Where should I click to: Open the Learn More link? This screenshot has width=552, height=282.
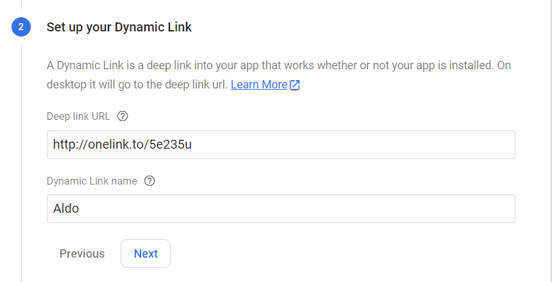pos(259,85)
